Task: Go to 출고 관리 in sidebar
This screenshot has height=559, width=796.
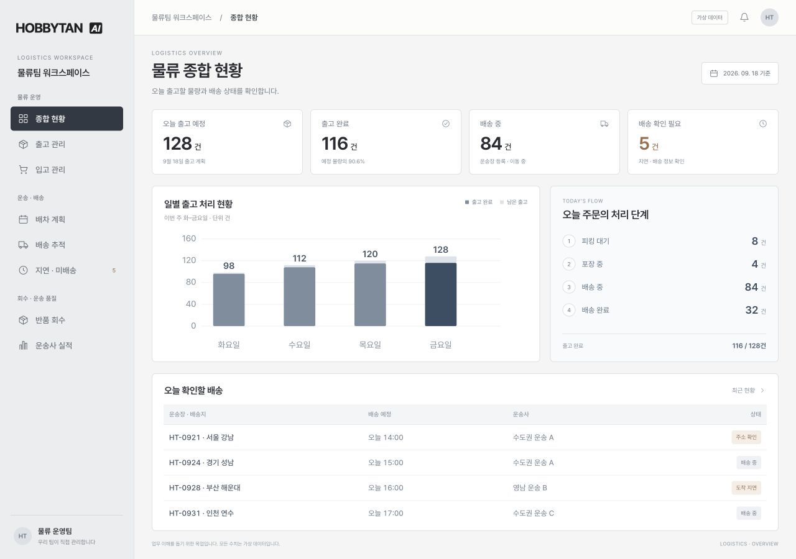Action: (67, 144)
